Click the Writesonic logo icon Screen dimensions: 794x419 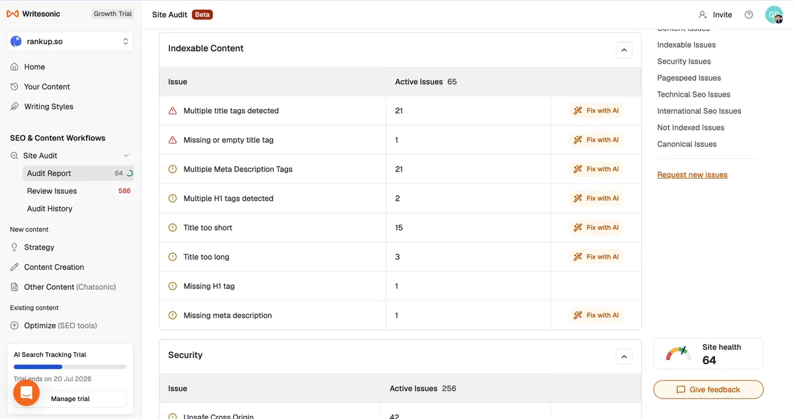[x=13, y=14]
